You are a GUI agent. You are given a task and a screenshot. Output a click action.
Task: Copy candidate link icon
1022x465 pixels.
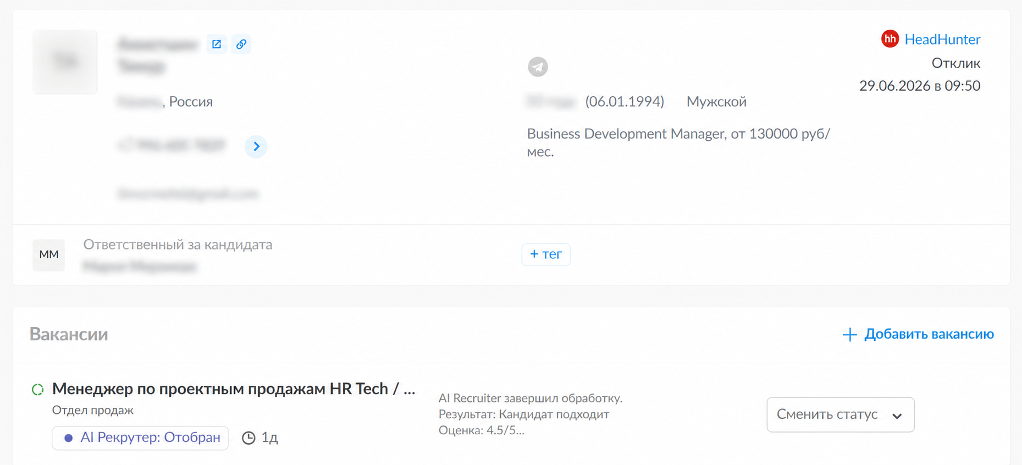241,44
